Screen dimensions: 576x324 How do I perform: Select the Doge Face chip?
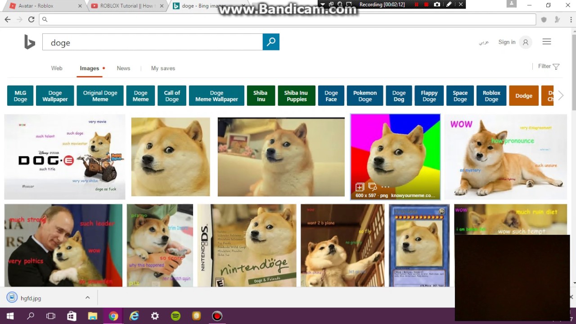[331, 96]
